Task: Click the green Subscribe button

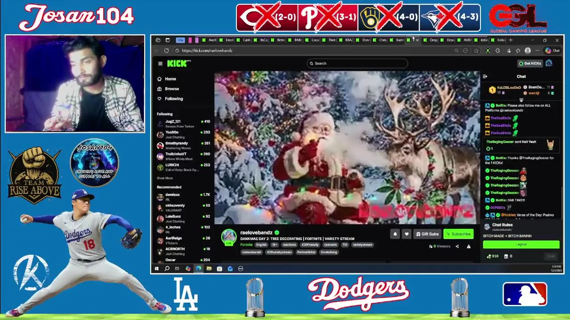Action: click(458, 234)
